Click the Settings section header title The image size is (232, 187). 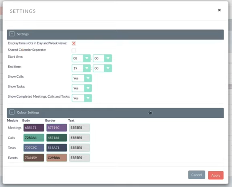(23, 34)
